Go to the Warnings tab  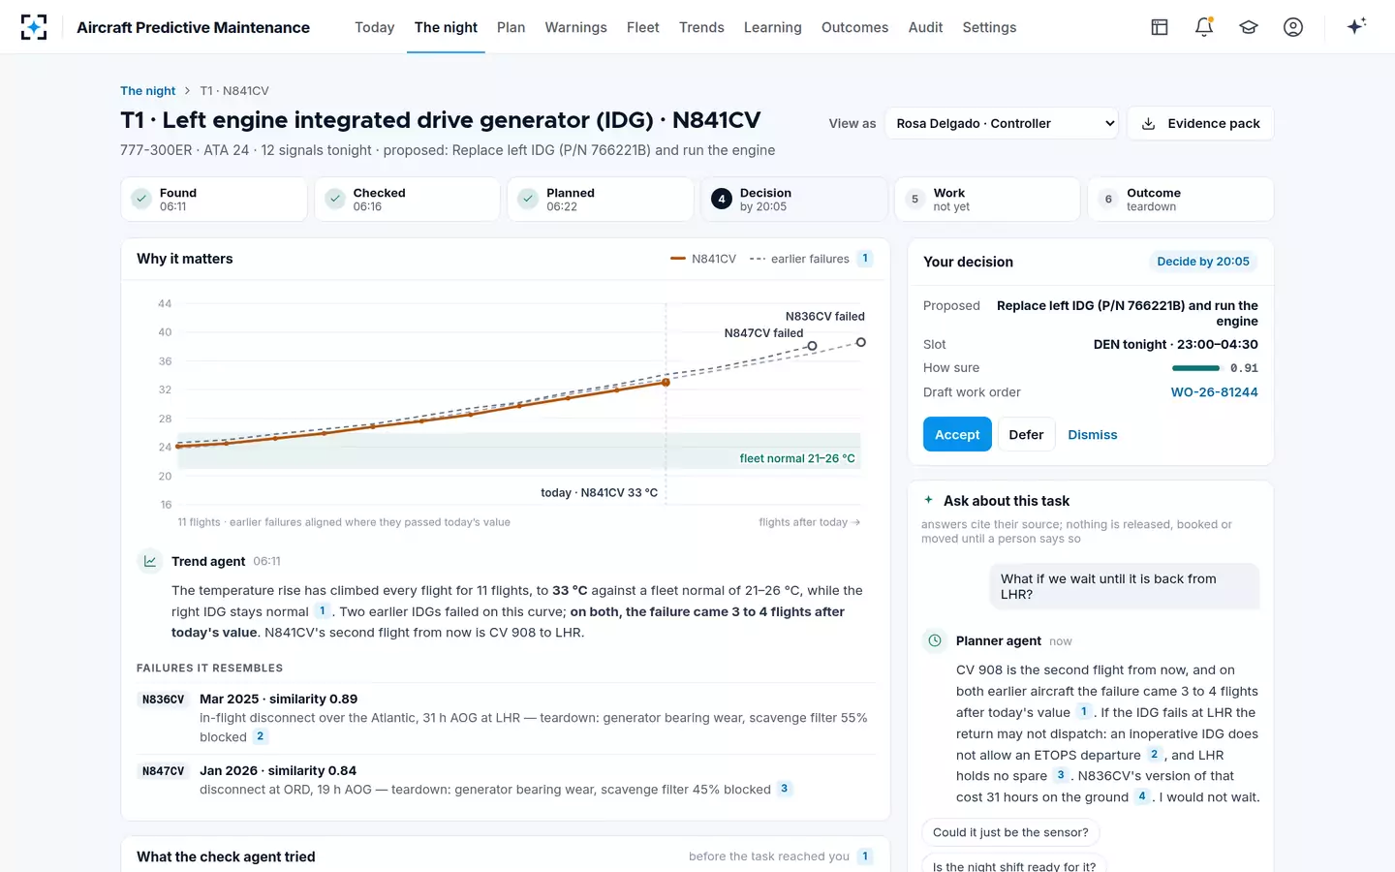[575, 27]
